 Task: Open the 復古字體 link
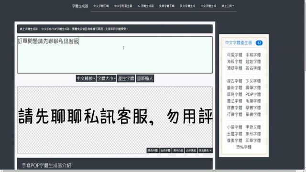(x=234, y=81)
